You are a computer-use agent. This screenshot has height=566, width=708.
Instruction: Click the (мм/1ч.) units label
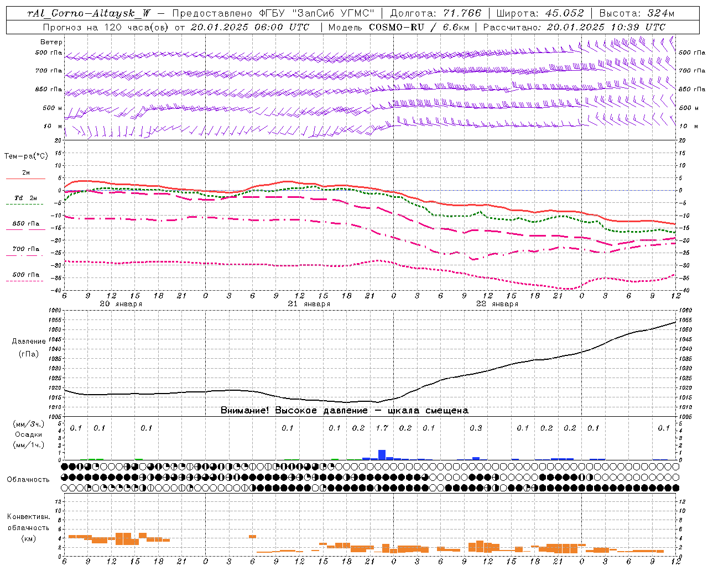(x=28, y=445)
